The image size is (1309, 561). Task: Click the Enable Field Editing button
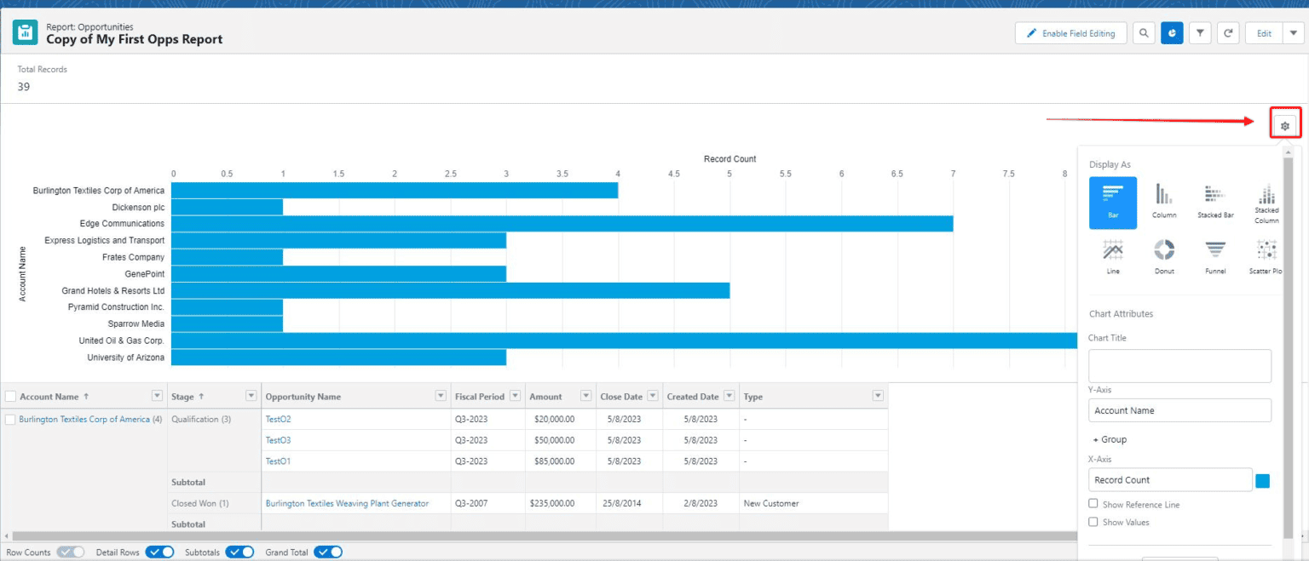point(1070,32)
